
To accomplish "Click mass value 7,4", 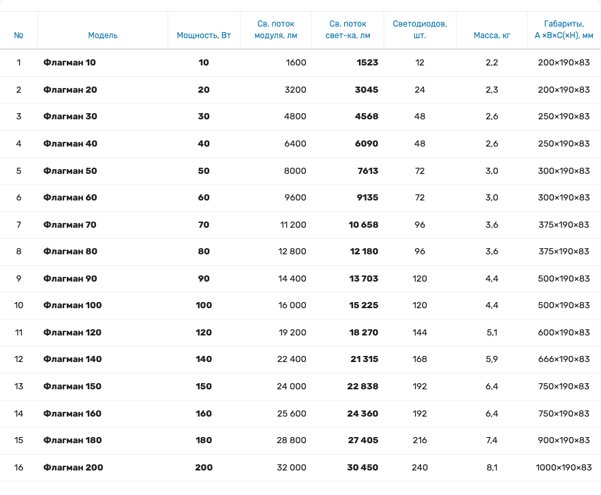I will coord(492,440).
